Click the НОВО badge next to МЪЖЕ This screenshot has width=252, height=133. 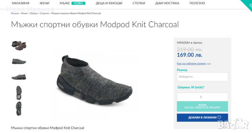click(x=78, y=3)
